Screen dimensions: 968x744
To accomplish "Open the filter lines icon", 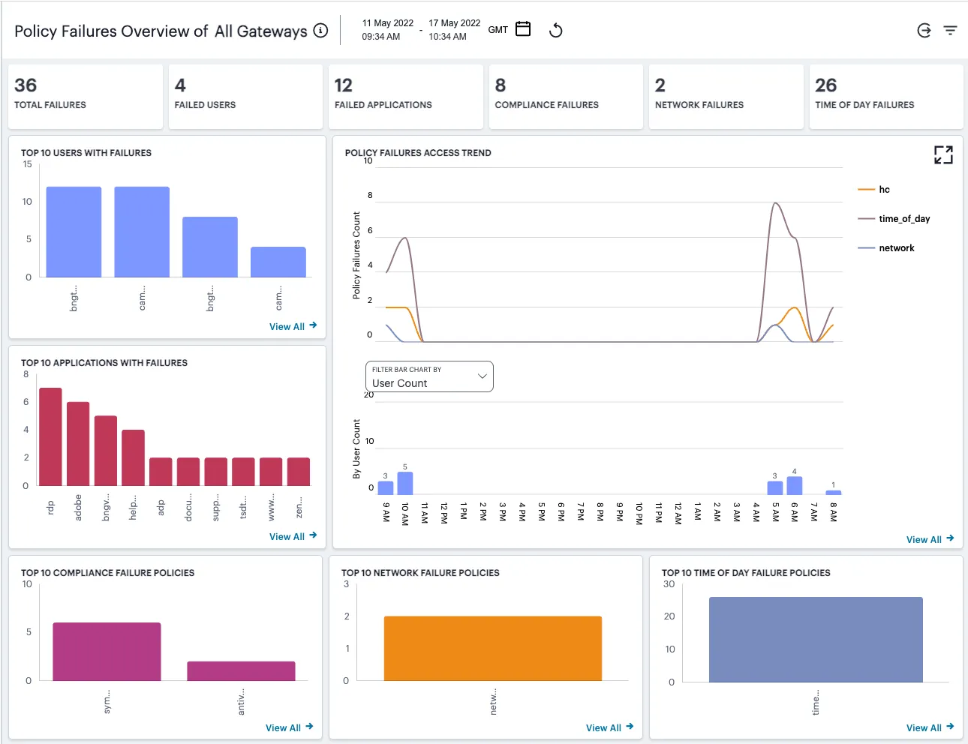I will pos(950,30).
